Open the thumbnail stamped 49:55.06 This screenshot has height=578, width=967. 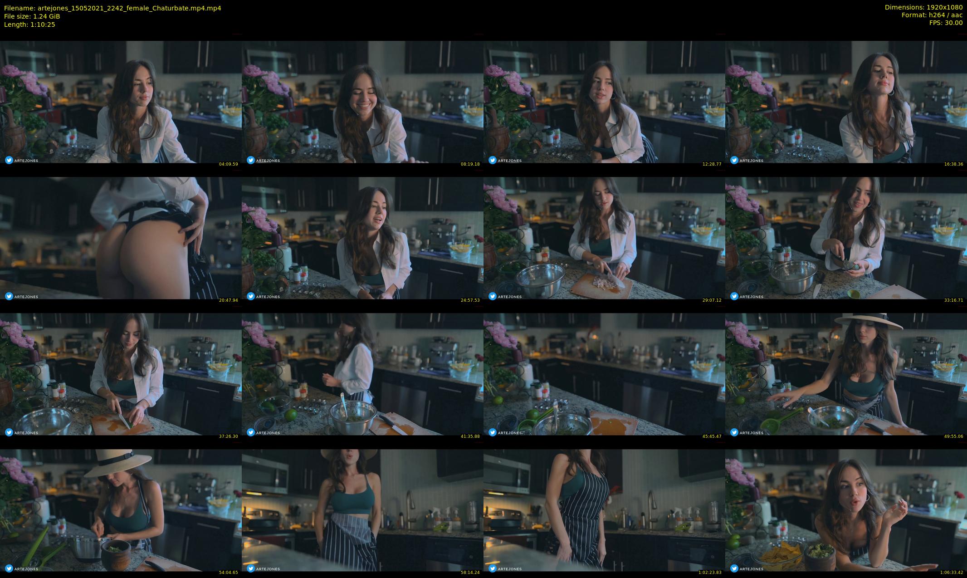click(x=846, y=374)
